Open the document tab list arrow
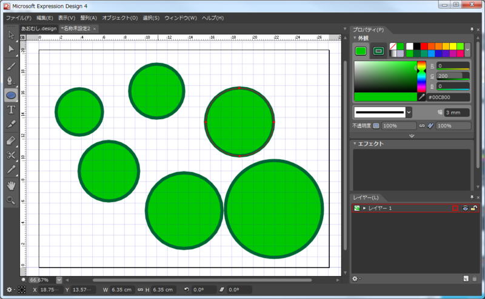This screenshot has width=485, height=299. pos(345,28)
